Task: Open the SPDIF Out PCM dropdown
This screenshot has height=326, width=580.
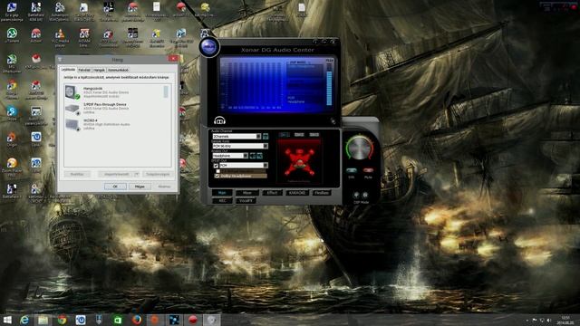Action: pyautogui.click(x=243, y=165)
